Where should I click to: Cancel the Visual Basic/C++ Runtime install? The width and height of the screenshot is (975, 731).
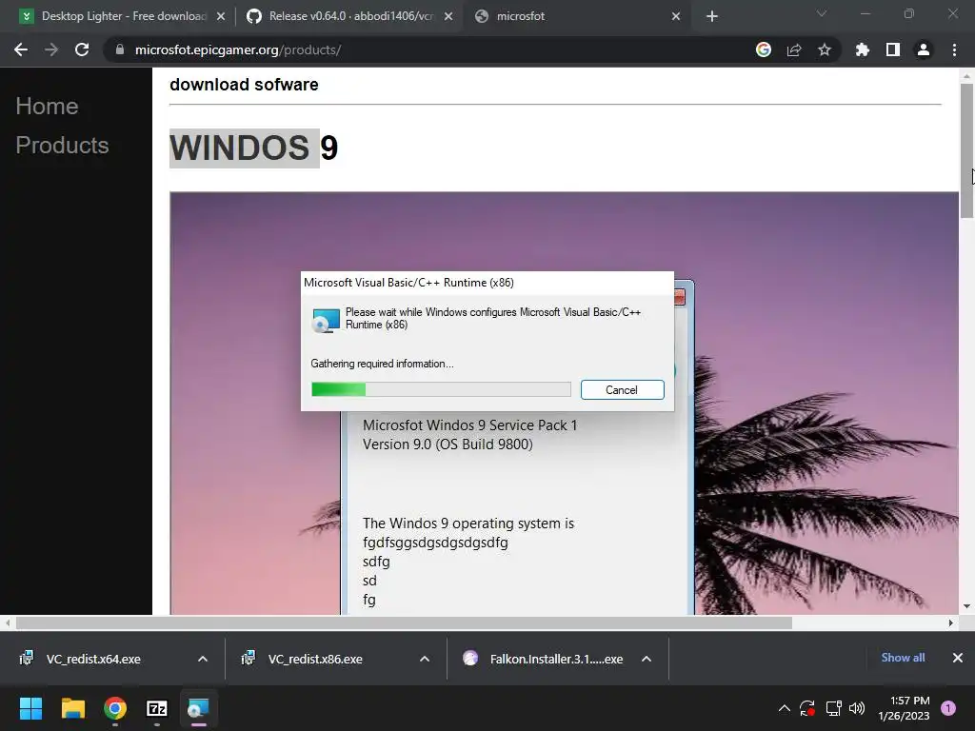(x=623, y=389)
